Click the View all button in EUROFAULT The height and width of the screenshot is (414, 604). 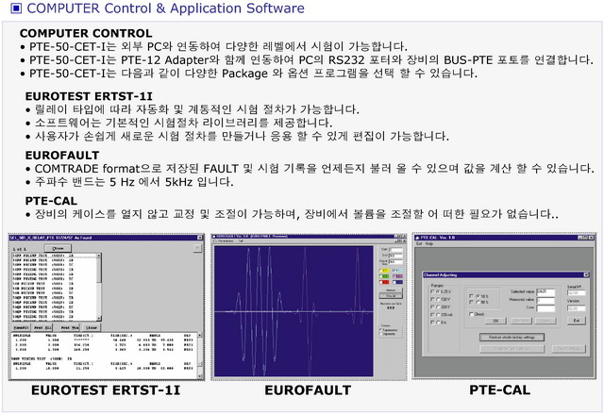click(x=391, y=296)
